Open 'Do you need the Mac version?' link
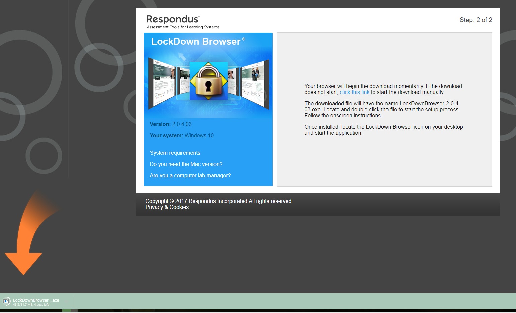516x313 pixels. pyautogui.click(x=186, y=164)
